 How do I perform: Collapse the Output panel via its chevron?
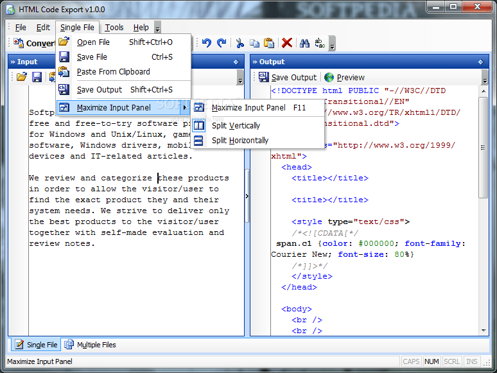[255, 62]
